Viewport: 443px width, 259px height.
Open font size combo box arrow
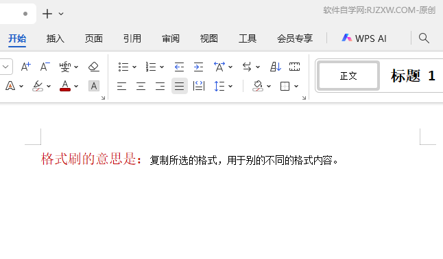[5, 67]
